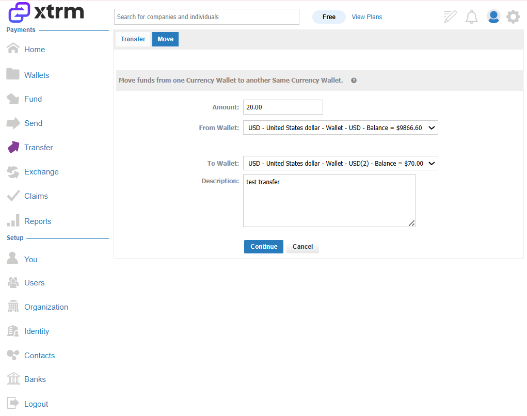This screenshot has height=416, width=527.
Task: Open the To Wallet dropdown
Action: click(341, 163)
